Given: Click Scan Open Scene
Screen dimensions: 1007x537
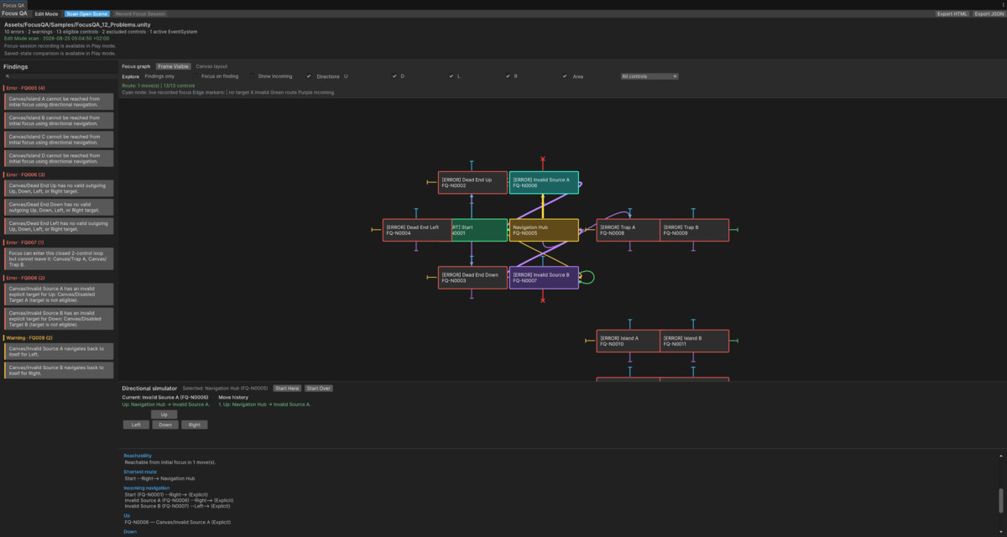Looking at the screenshot, I should pyautogui.click(x=86, y=14).
